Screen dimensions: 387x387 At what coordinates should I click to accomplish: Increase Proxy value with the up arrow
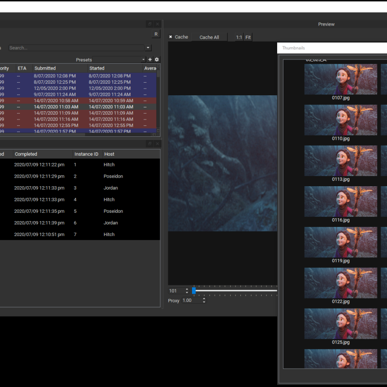pos(204,299)
